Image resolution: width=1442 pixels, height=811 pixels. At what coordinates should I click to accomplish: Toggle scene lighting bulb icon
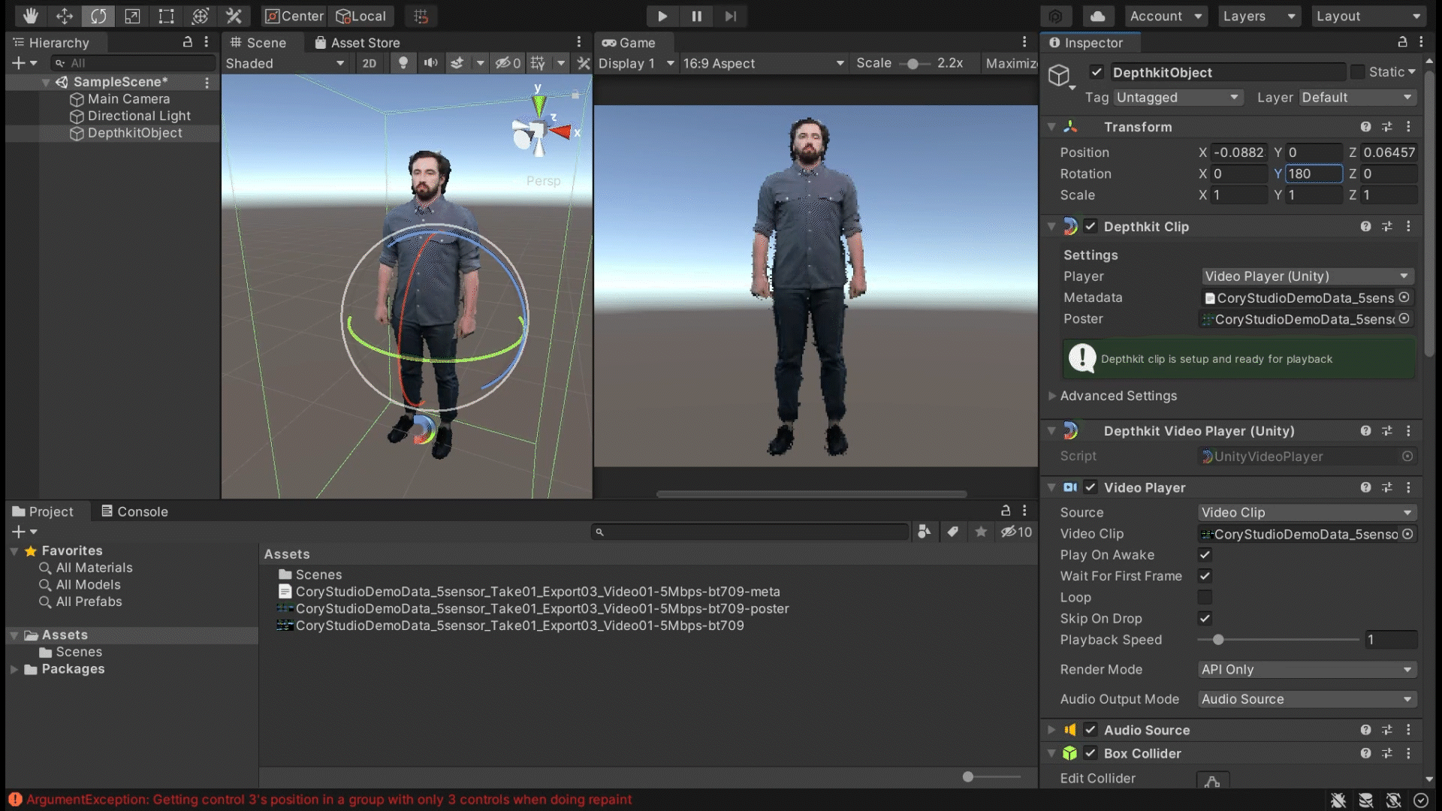pyautogui.click(x=403, y=63)
